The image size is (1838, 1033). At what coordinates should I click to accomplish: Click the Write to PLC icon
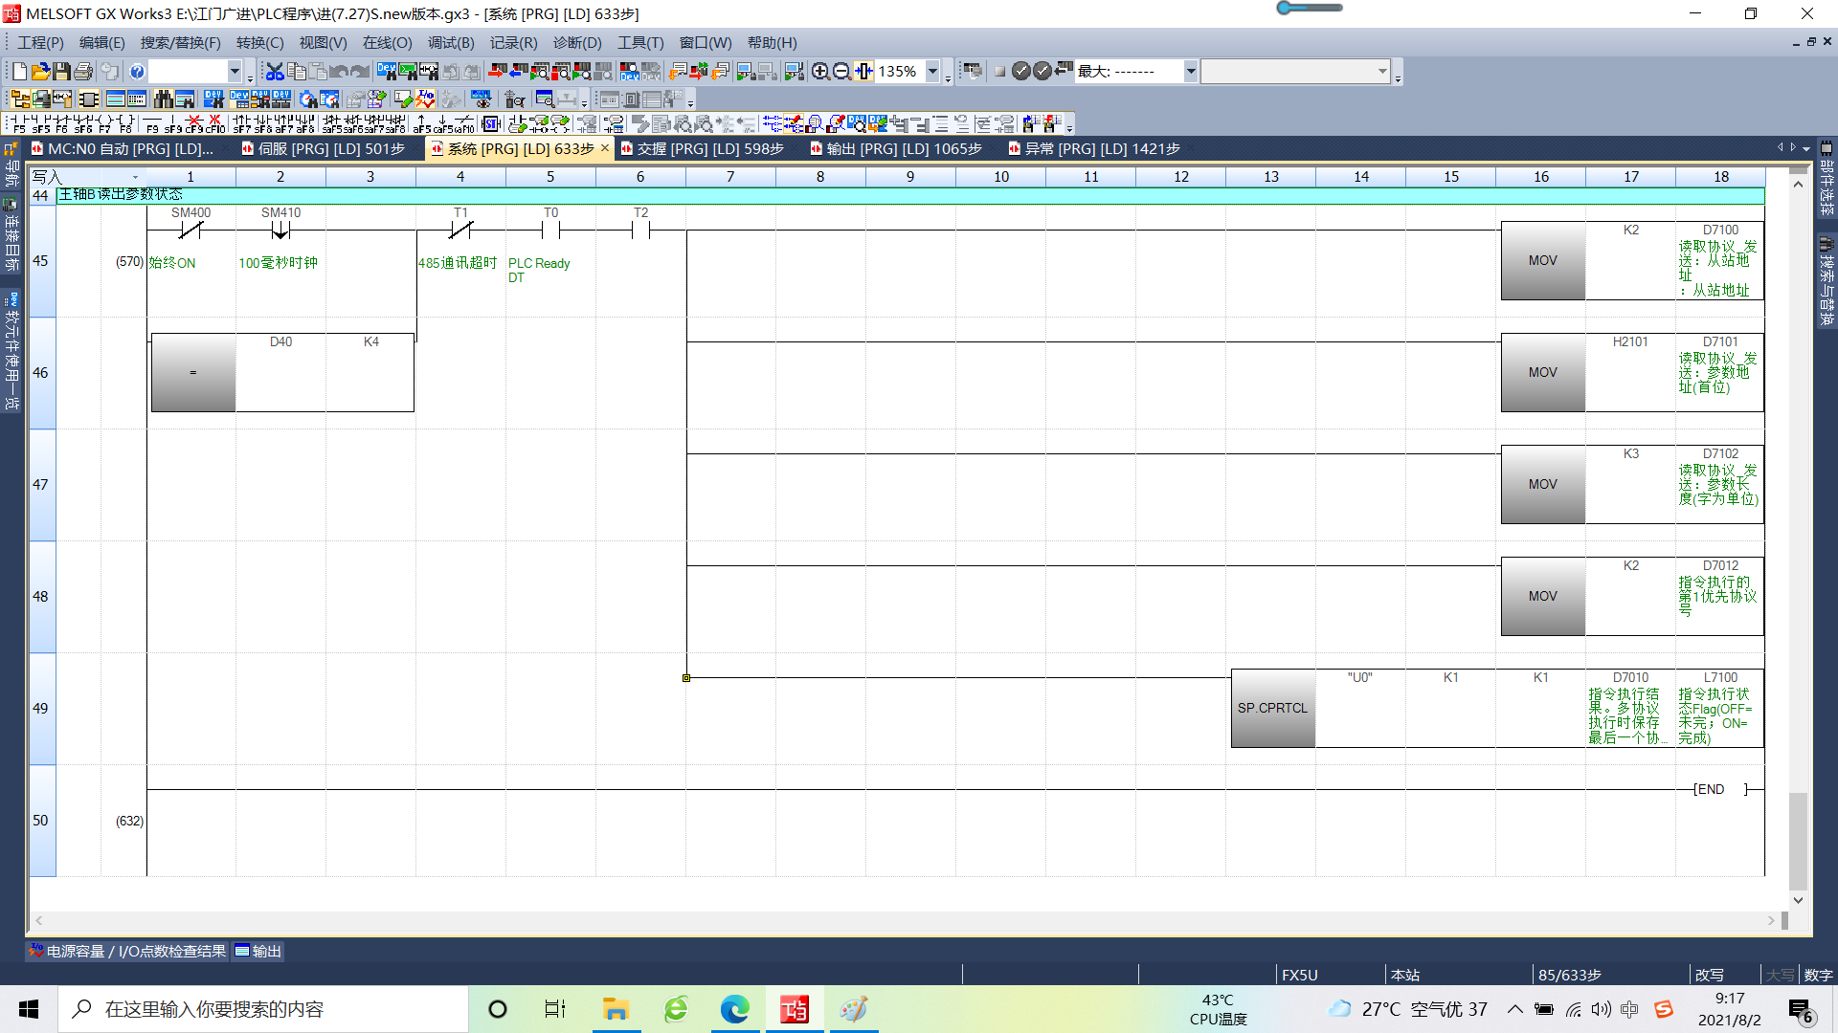(x=496, y=72)
